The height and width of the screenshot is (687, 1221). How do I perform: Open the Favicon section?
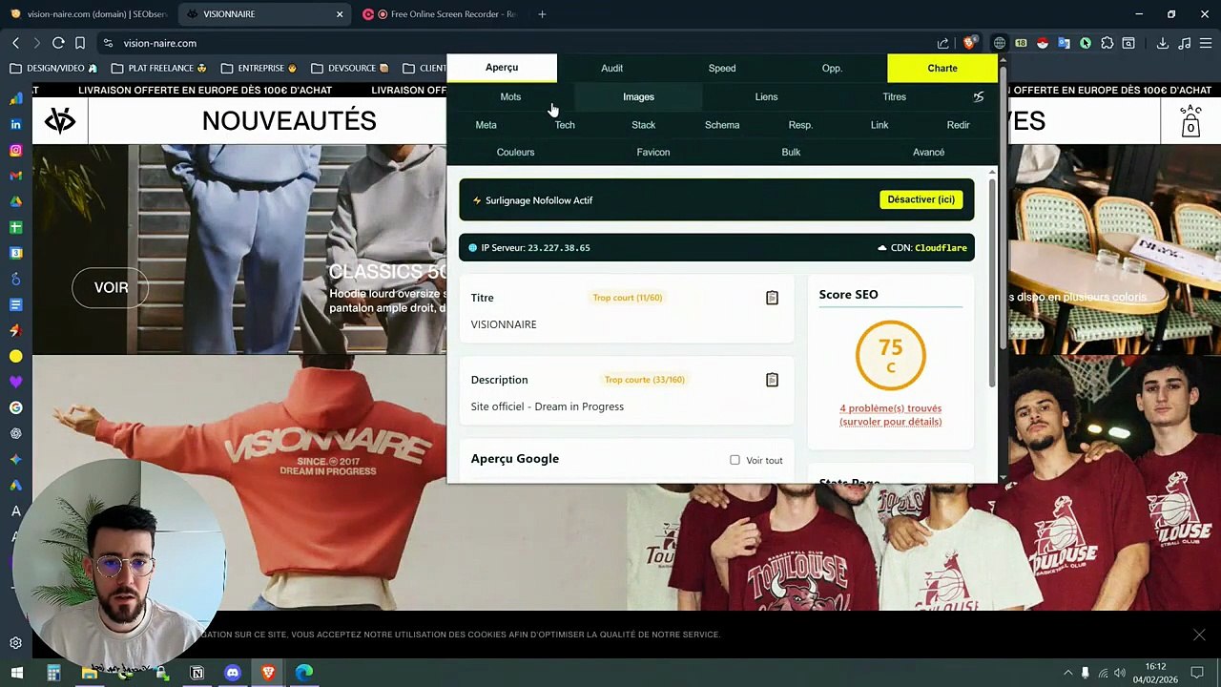pos(653,152)
